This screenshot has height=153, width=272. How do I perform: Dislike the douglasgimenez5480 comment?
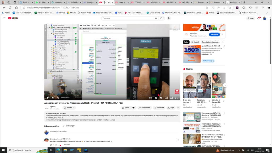[56, 145]
